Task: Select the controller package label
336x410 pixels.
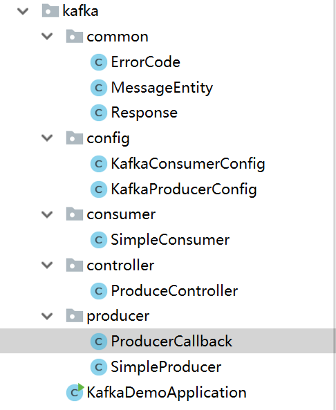Action: 120,265
